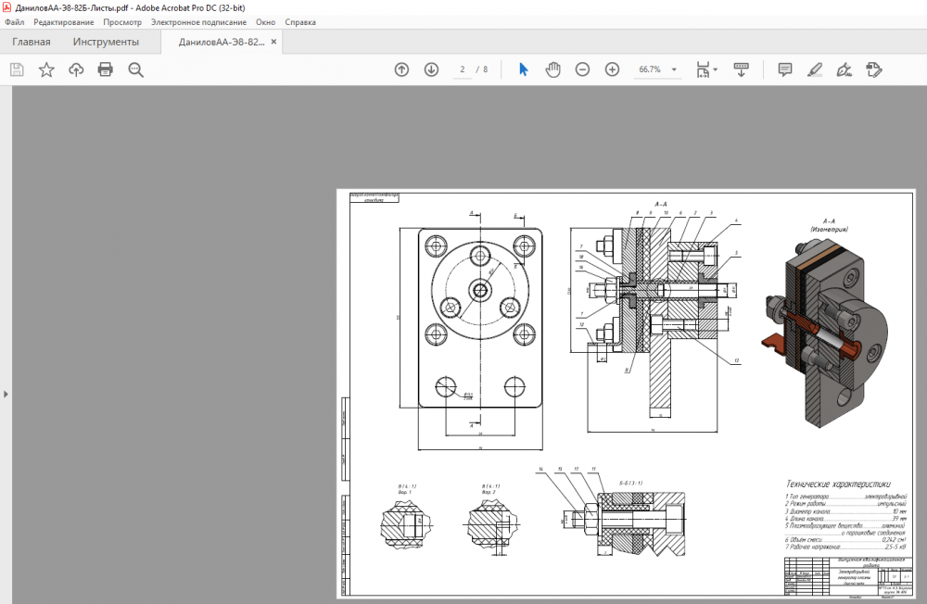The width and height of the screenshot is (927, 604).
Task: Open the 66.7% zoom level dropdown
Action: click(675, 69)
